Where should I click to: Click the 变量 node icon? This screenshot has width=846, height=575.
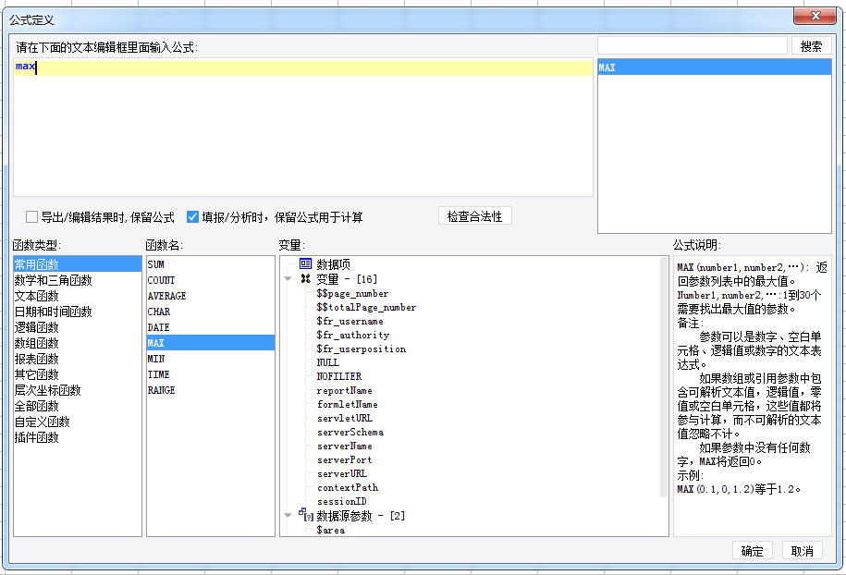305,278
